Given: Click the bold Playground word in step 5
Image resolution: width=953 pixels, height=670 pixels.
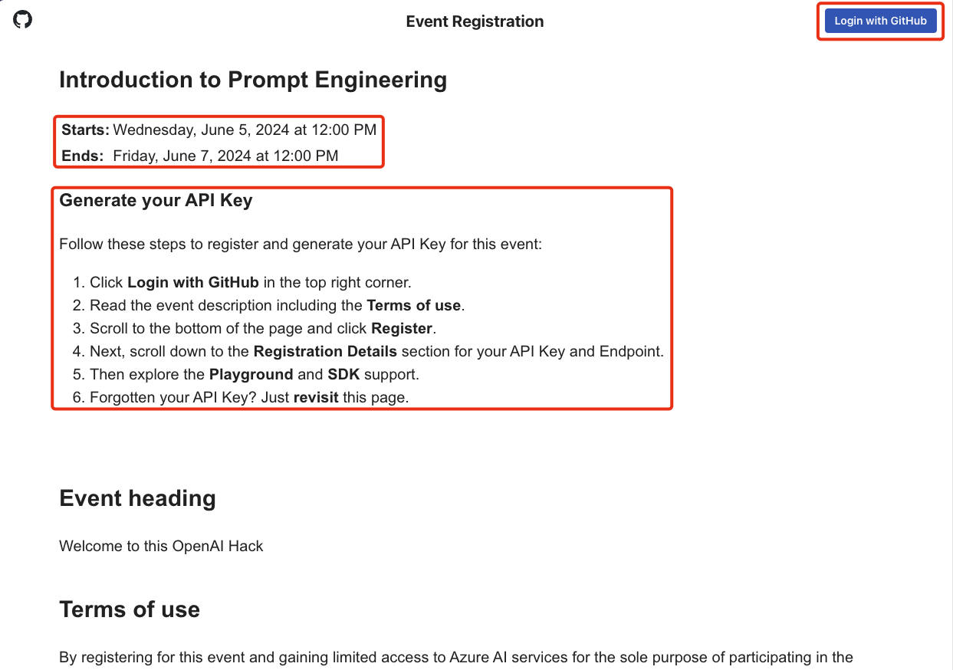Looking at the screenshot, I should [251, 375].
